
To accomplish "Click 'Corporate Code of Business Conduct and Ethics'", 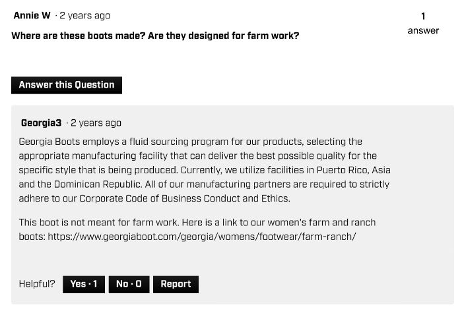I will [184, 198].
